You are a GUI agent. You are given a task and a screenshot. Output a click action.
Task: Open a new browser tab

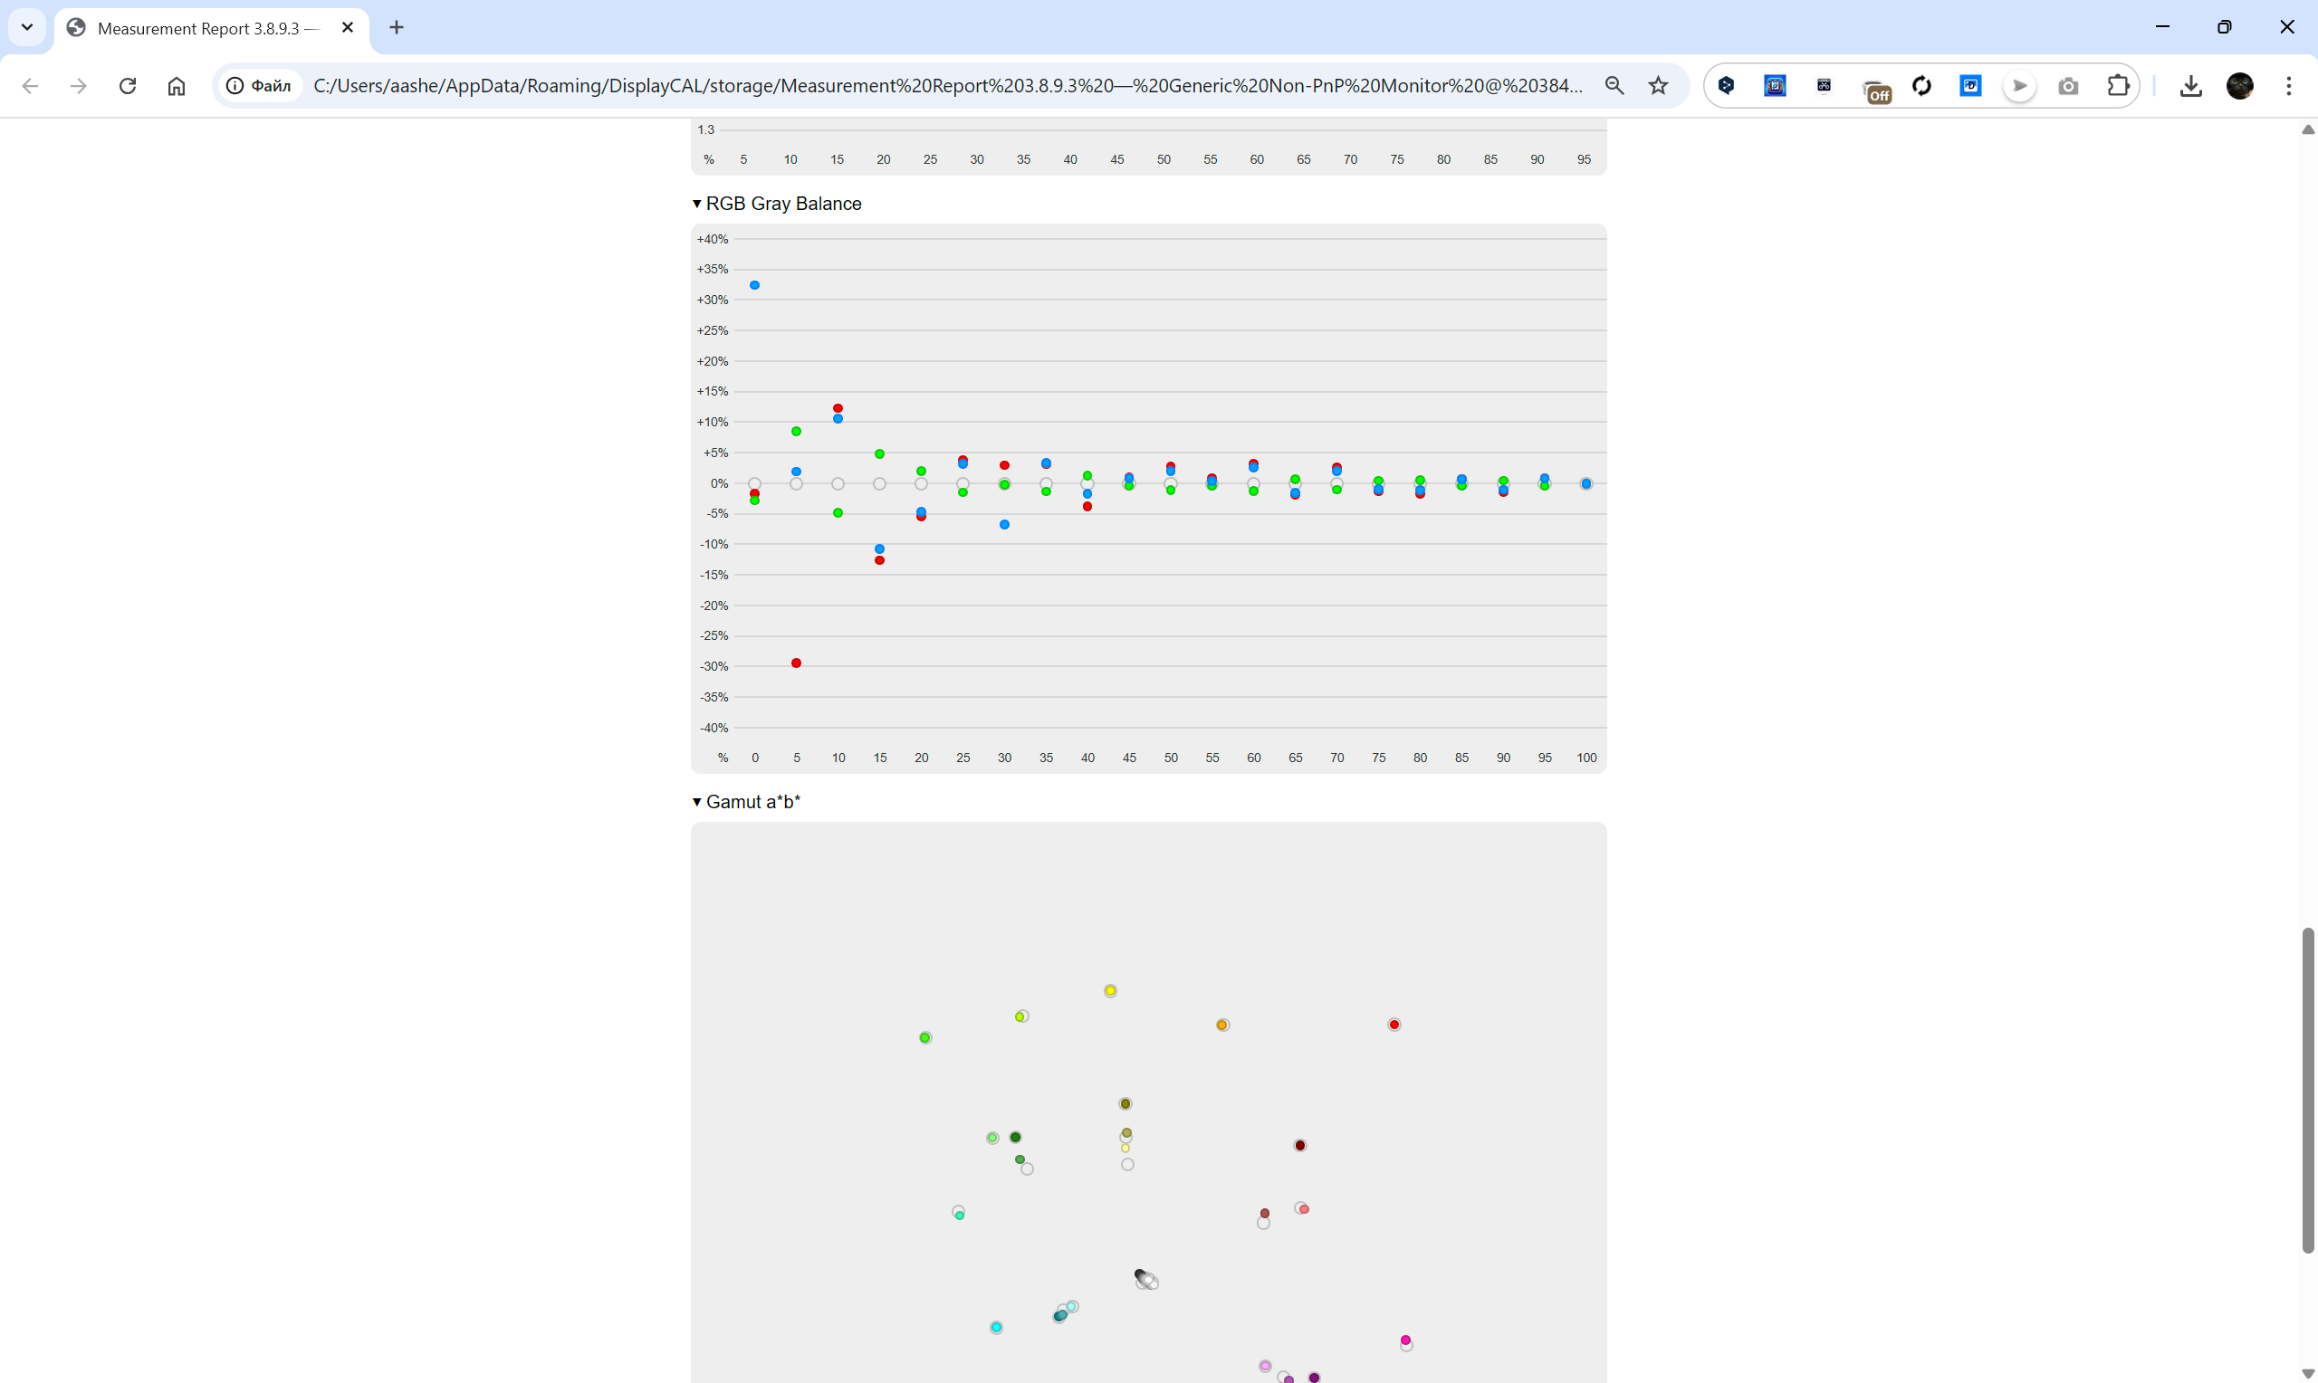click(398, 27)
